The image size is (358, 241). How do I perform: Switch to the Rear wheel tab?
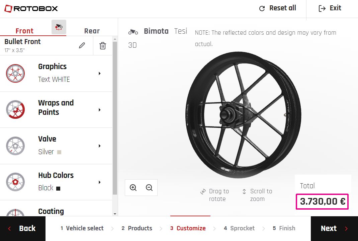(x=92, y=31)
